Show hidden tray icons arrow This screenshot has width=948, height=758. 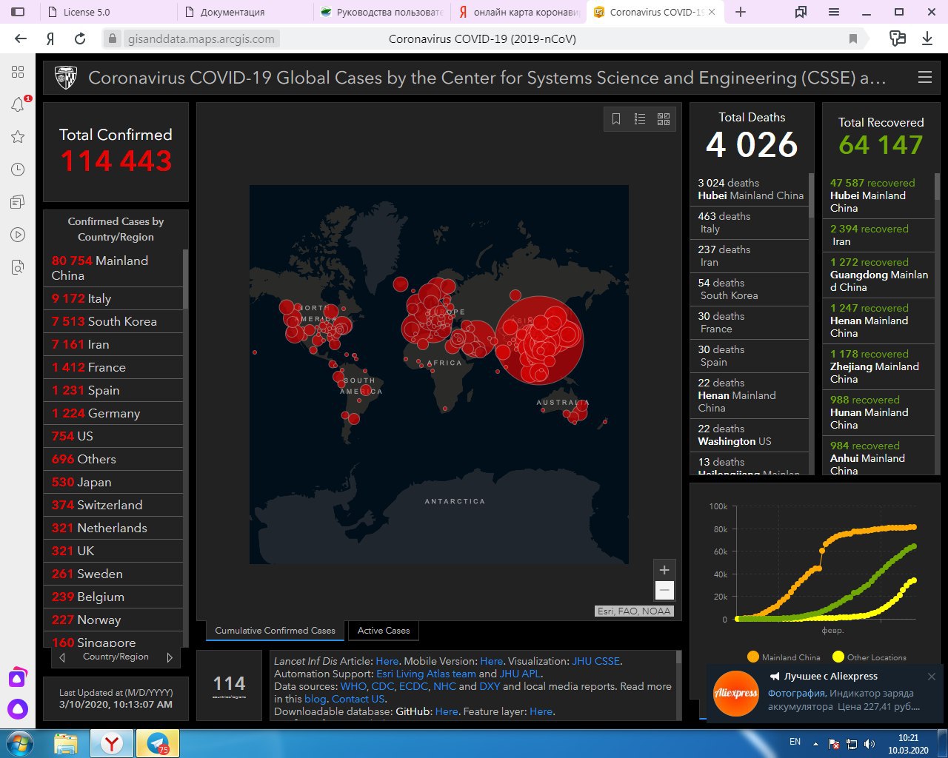click(x=815, y=743)
